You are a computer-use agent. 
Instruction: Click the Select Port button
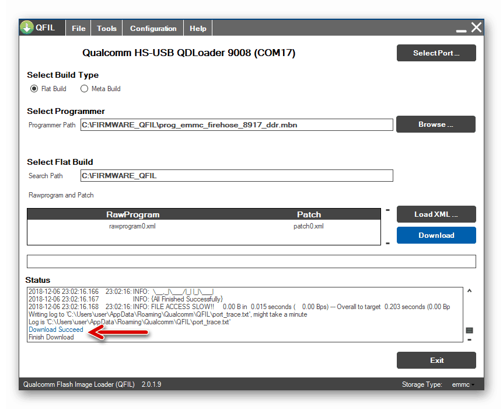pyautogui.click(x=436, y=53)
